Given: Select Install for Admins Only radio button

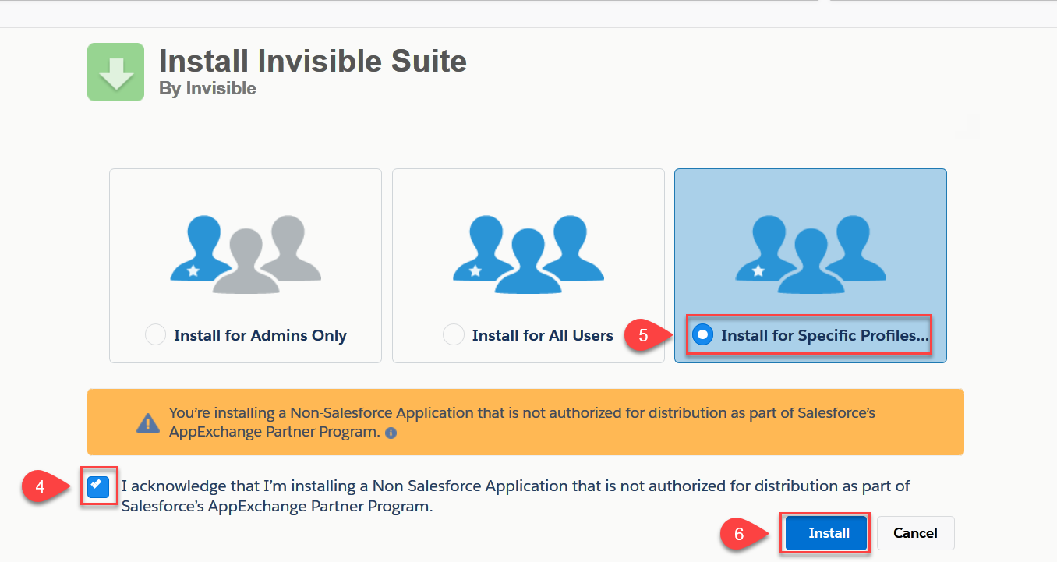Looking at the screenshot, I should (x=156, y=335).
